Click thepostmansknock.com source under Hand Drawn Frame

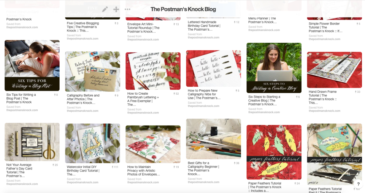click(x=324, y=111)
